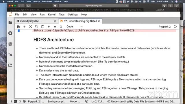Image resolution: width=185 pixels, height=104 pixels.
Task: Open the Apple menu
Action: tap(4, 1)
